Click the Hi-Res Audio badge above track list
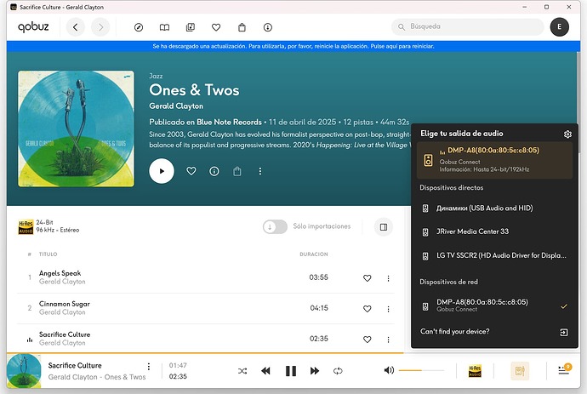Image resolution: width=587 pixels, height=394 pixels. coord(26,226)
